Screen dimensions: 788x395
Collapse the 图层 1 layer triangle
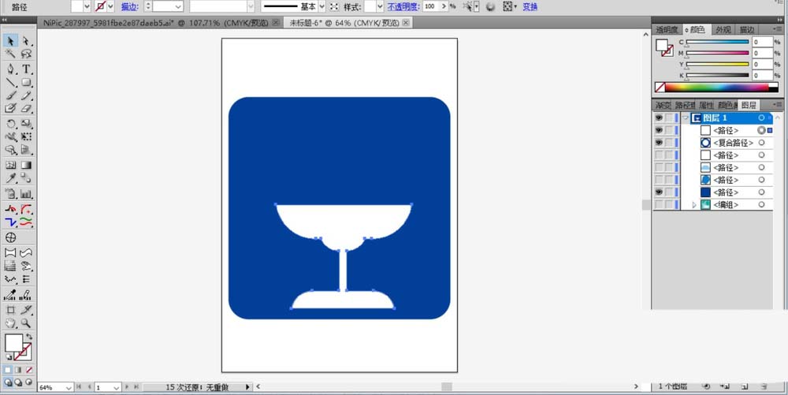point(685,118)
